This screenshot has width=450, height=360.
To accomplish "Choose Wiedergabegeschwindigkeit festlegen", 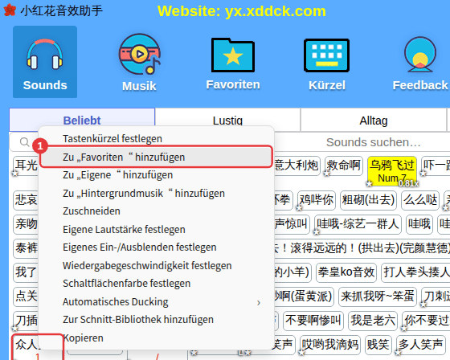I will tap(157, 265).
